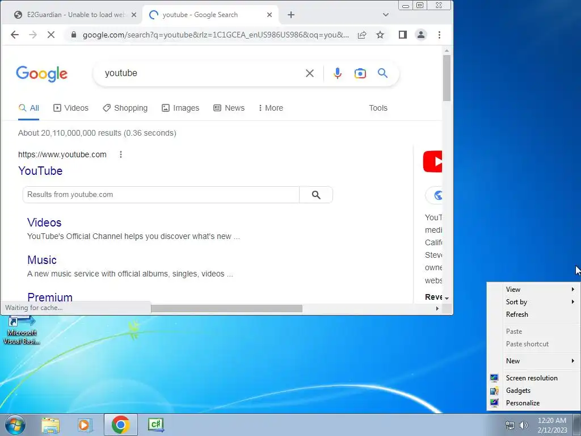Viewport: 581px width, 436px height.
Task: Select the All search results tab
Action: click(28, 108)
